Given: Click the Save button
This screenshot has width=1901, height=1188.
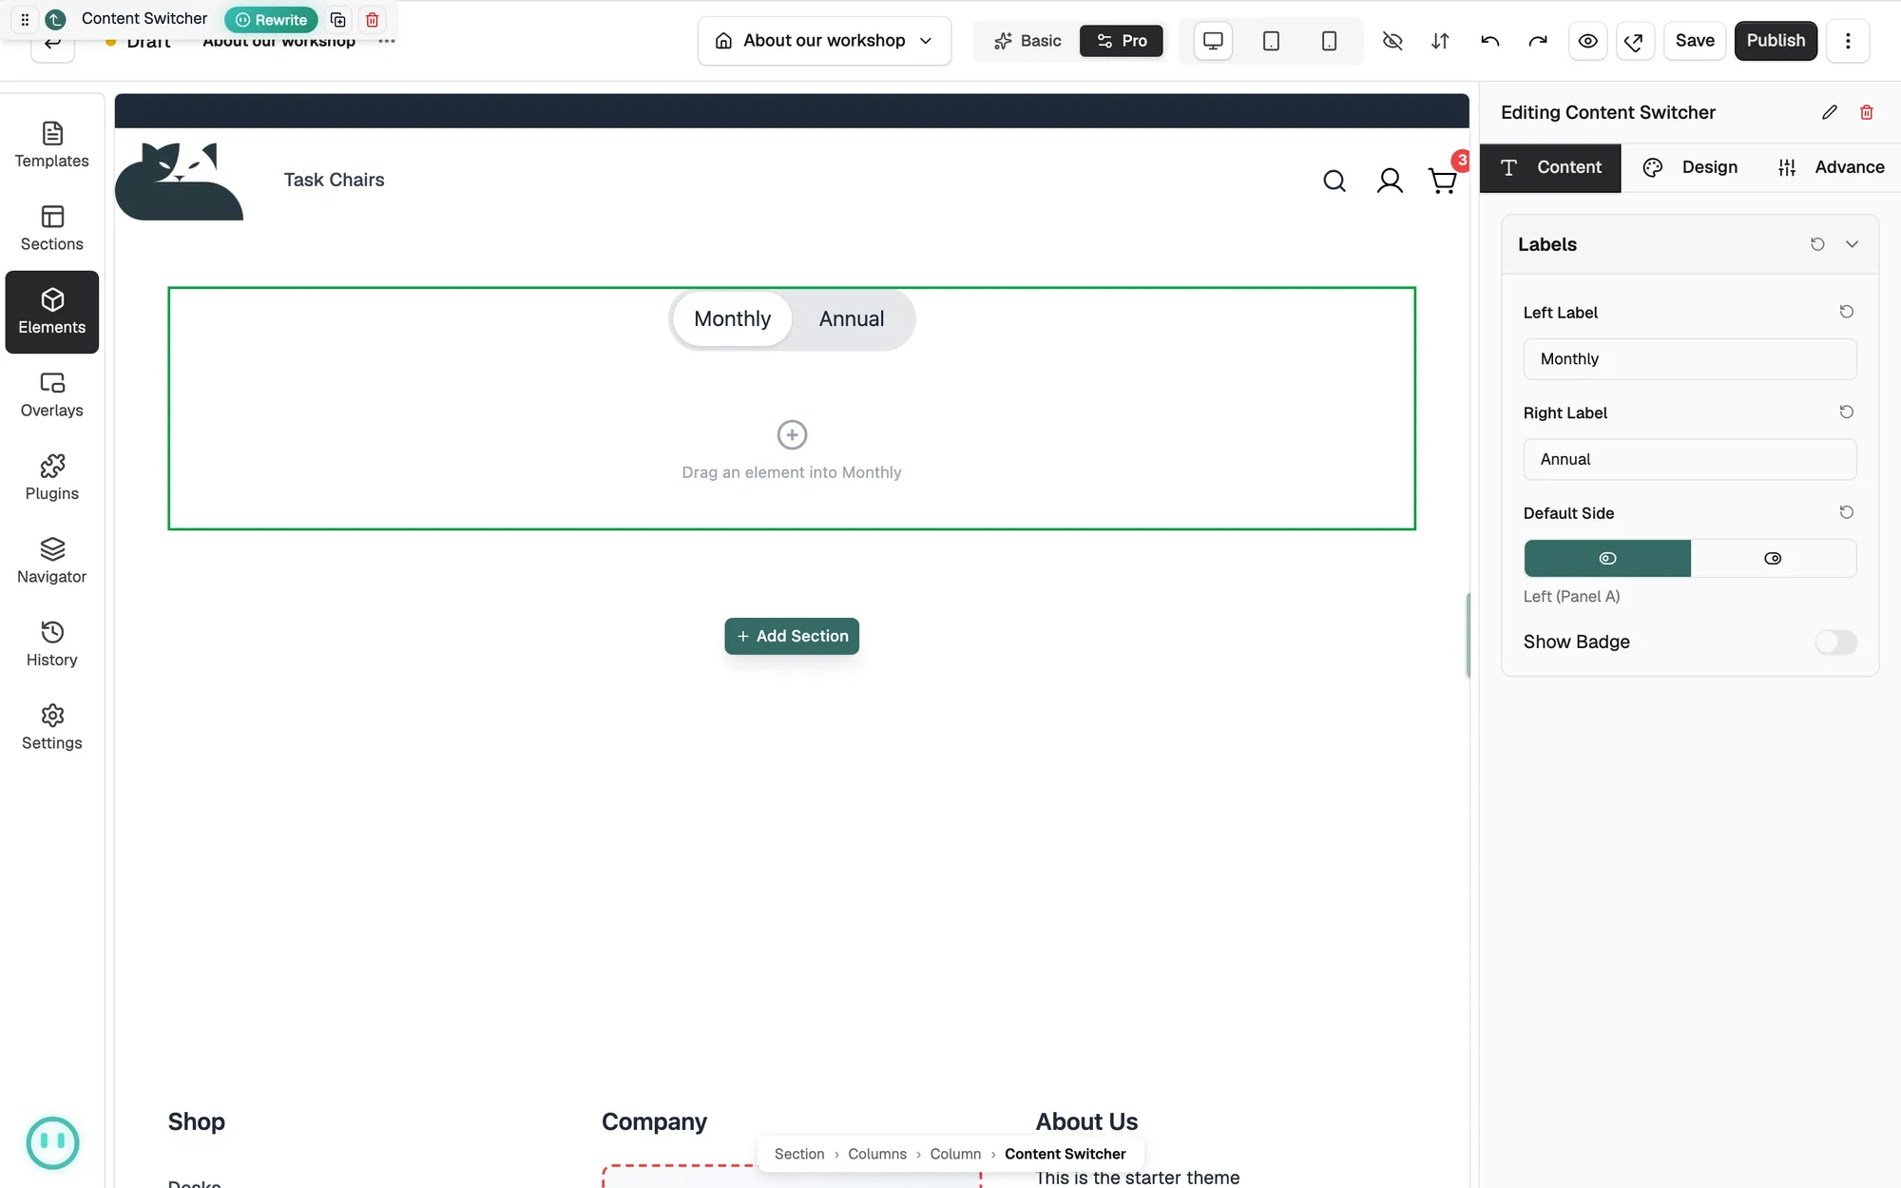Looking at the screenshot, I should tap(1695, 41).
